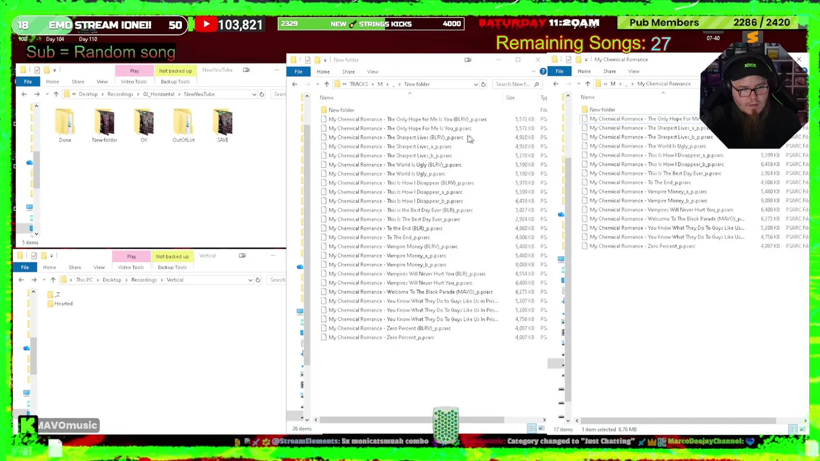Screen dimensions: 820x461
Task: Open File menu in NewYouTube window
Action: [28, 81]
